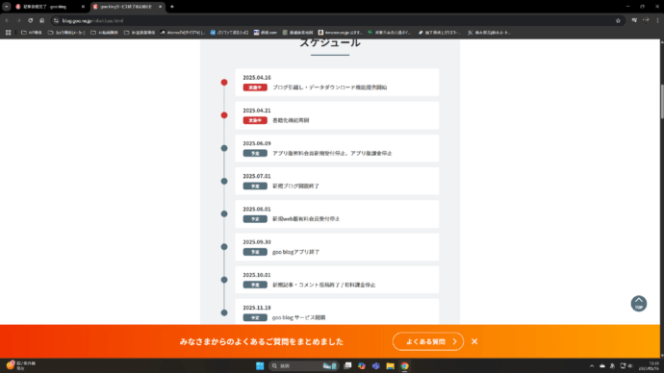Open the tab search dropdown arrow
The height and width of the screenshot is (373, 664).
click(x=7, y=7)
